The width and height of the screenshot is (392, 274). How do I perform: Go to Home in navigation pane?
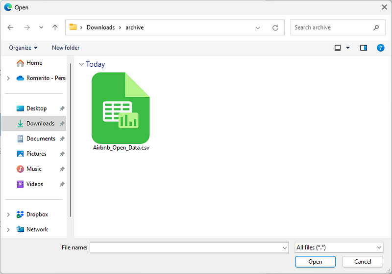point(29,63)
